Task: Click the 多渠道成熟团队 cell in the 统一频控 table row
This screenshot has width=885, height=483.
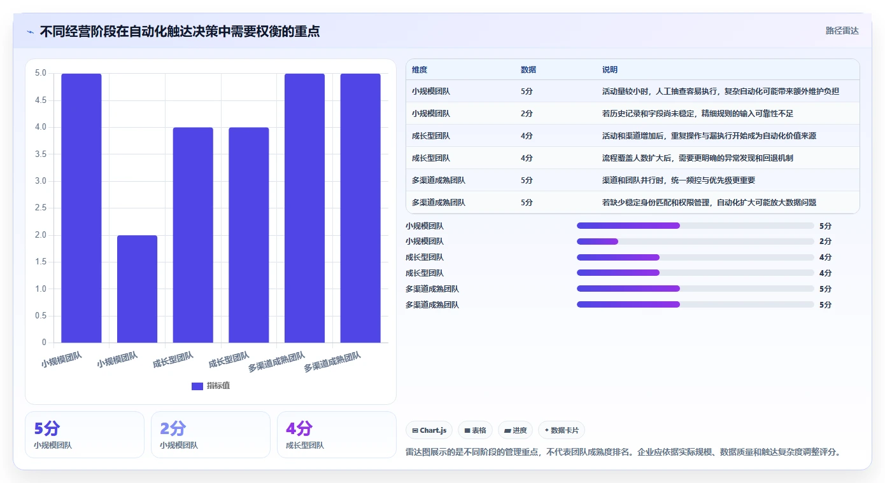Action: coord(439,180)
